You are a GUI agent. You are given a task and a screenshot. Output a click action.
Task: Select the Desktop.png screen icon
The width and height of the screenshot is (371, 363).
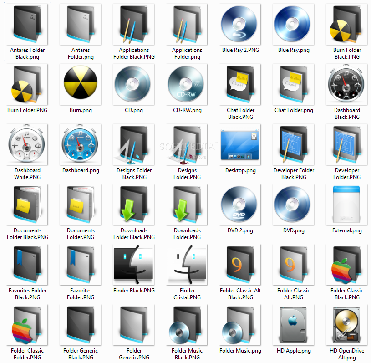[x=240, y=144]
